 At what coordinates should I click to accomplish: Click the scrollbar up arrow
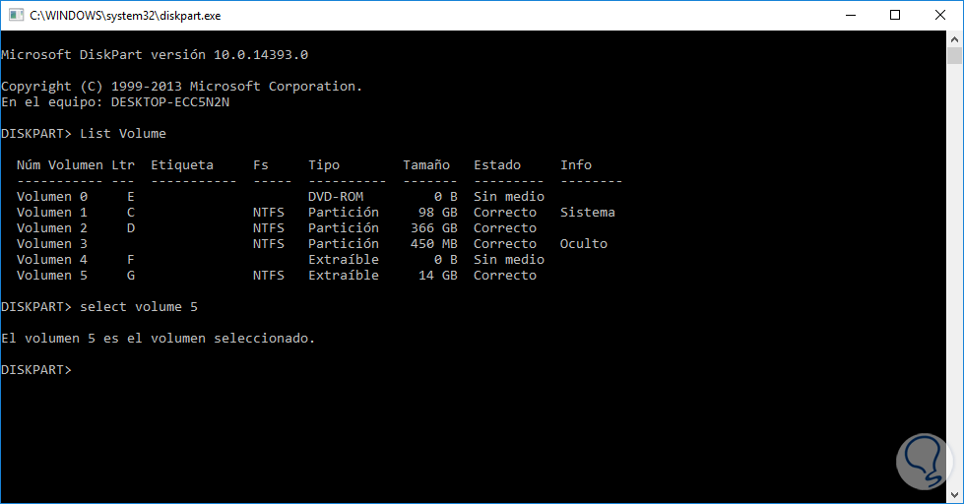coord(955,40)
